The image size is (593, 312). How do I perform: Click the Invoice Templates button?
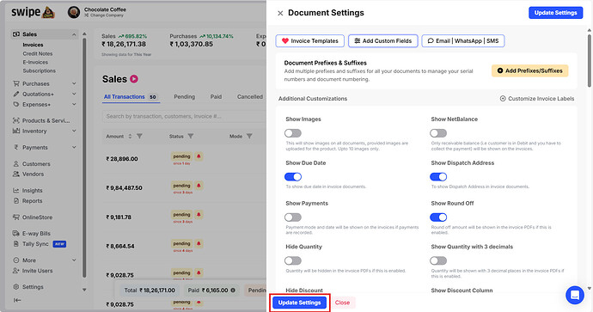tap(309, 41)
